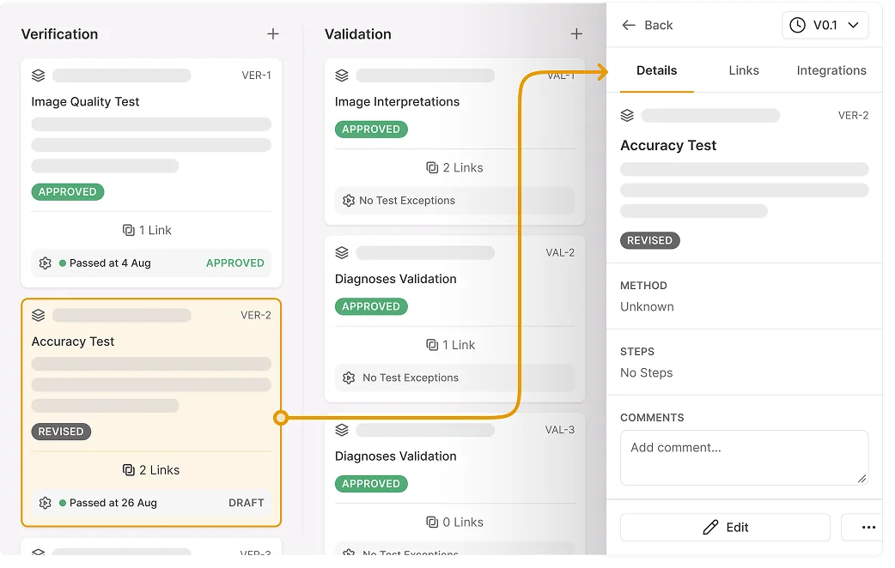Viewport: 895px width, 568px height.
Task: Click the pencil icon on the Edit button
Action: (710, 528)
